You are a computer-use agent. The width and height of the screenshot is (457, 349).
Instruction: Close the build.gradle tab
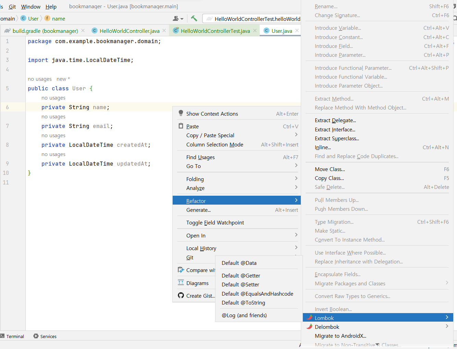pyautogui.click(x=83, y=30)
